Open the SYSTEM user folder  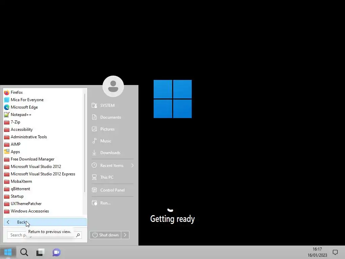(113, 106)
